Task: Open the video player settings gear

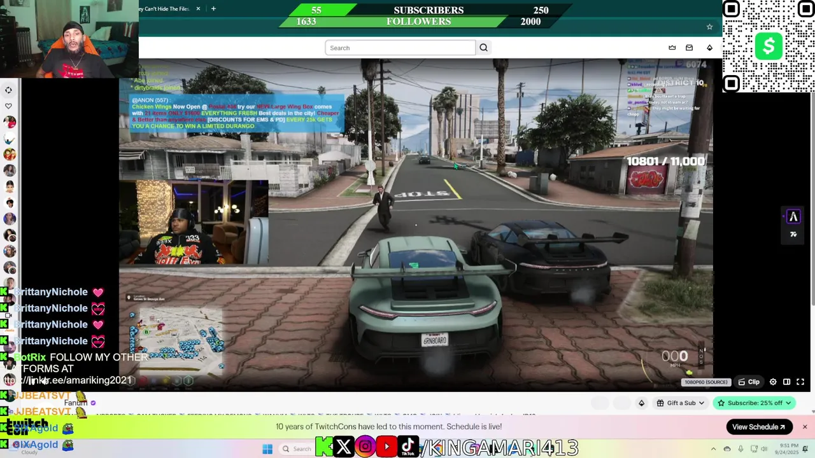Action: (x=773, y=382)
